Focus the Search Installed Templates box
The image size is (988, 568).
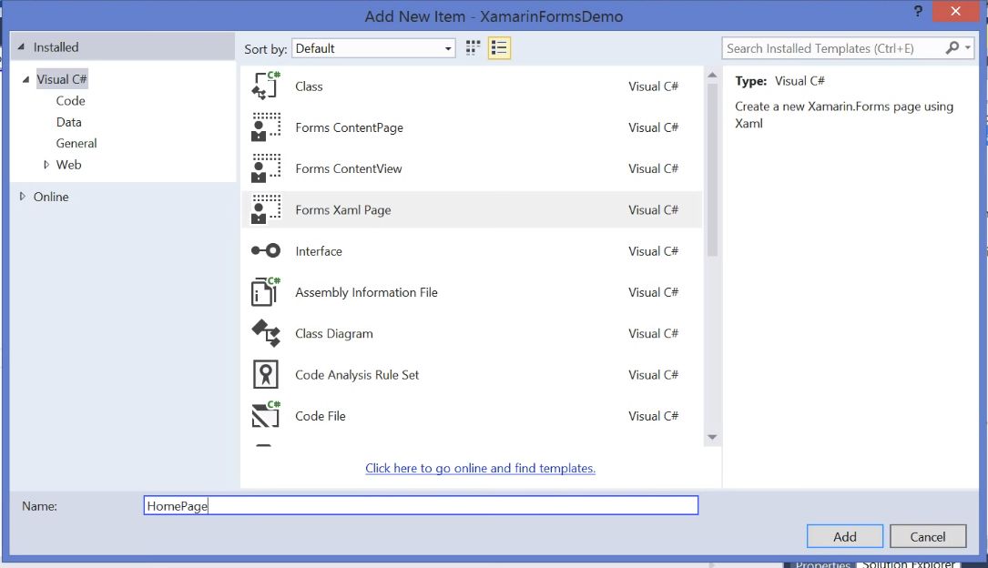[x=833, y=48]
